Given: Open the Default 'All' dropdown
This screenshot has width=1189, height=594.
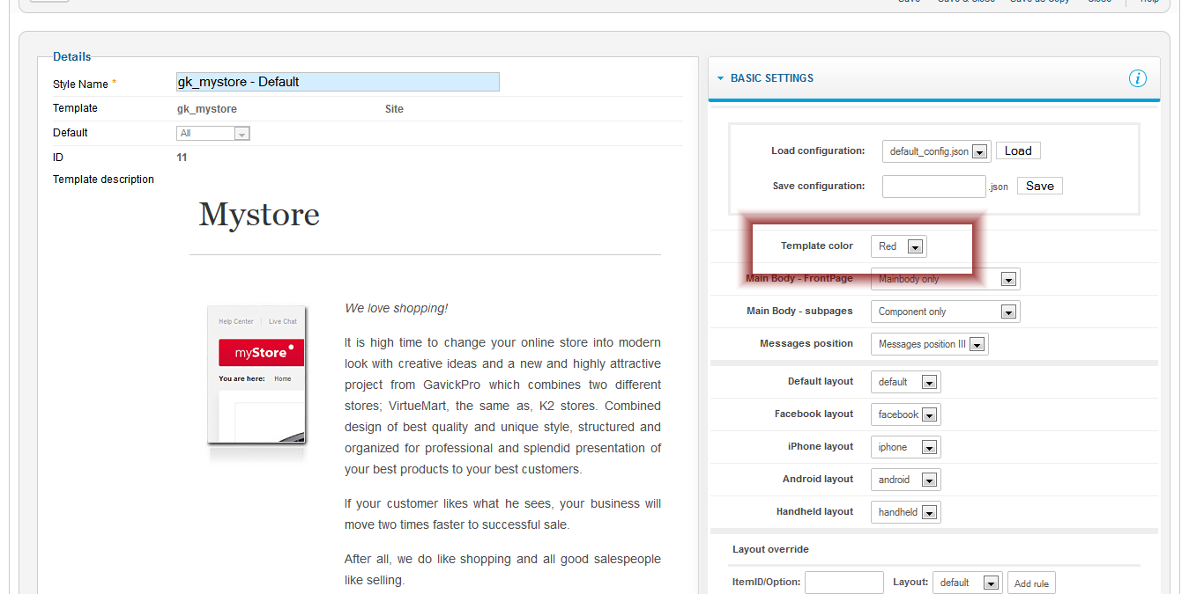Looking at the screenshot, I should [213, 134].
